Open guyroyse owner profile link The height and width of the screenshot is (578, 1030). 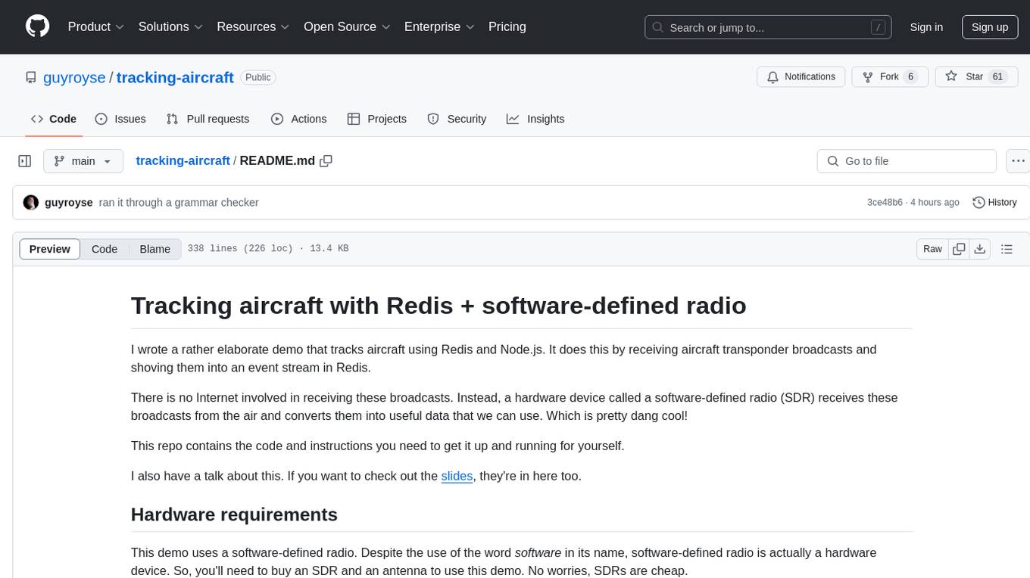coord(75,77)
